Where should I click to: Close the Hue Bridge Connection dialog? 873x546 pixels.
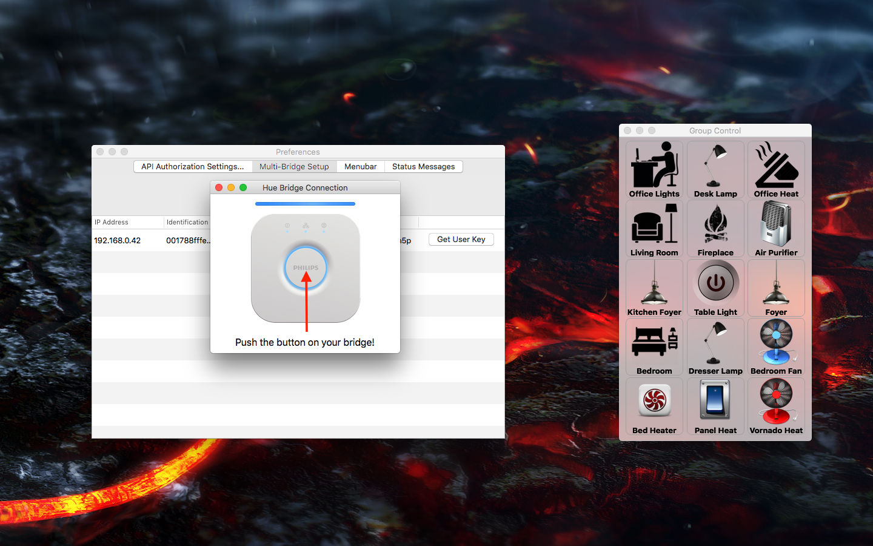coord(219,187)
